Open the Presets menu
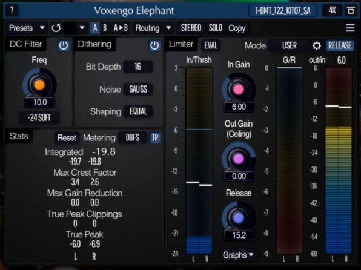The image size is (361, 270). coord(21,28)
